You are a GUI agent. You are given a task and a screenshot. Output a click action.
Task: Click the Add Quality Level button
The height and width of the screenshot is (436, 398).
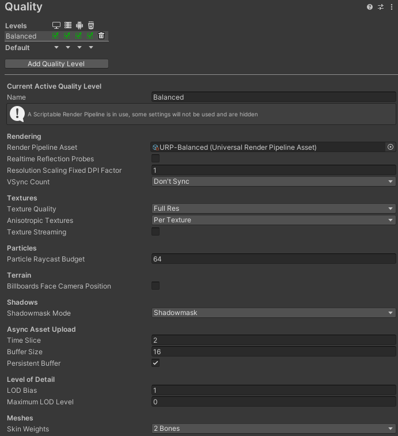[56, 64]
